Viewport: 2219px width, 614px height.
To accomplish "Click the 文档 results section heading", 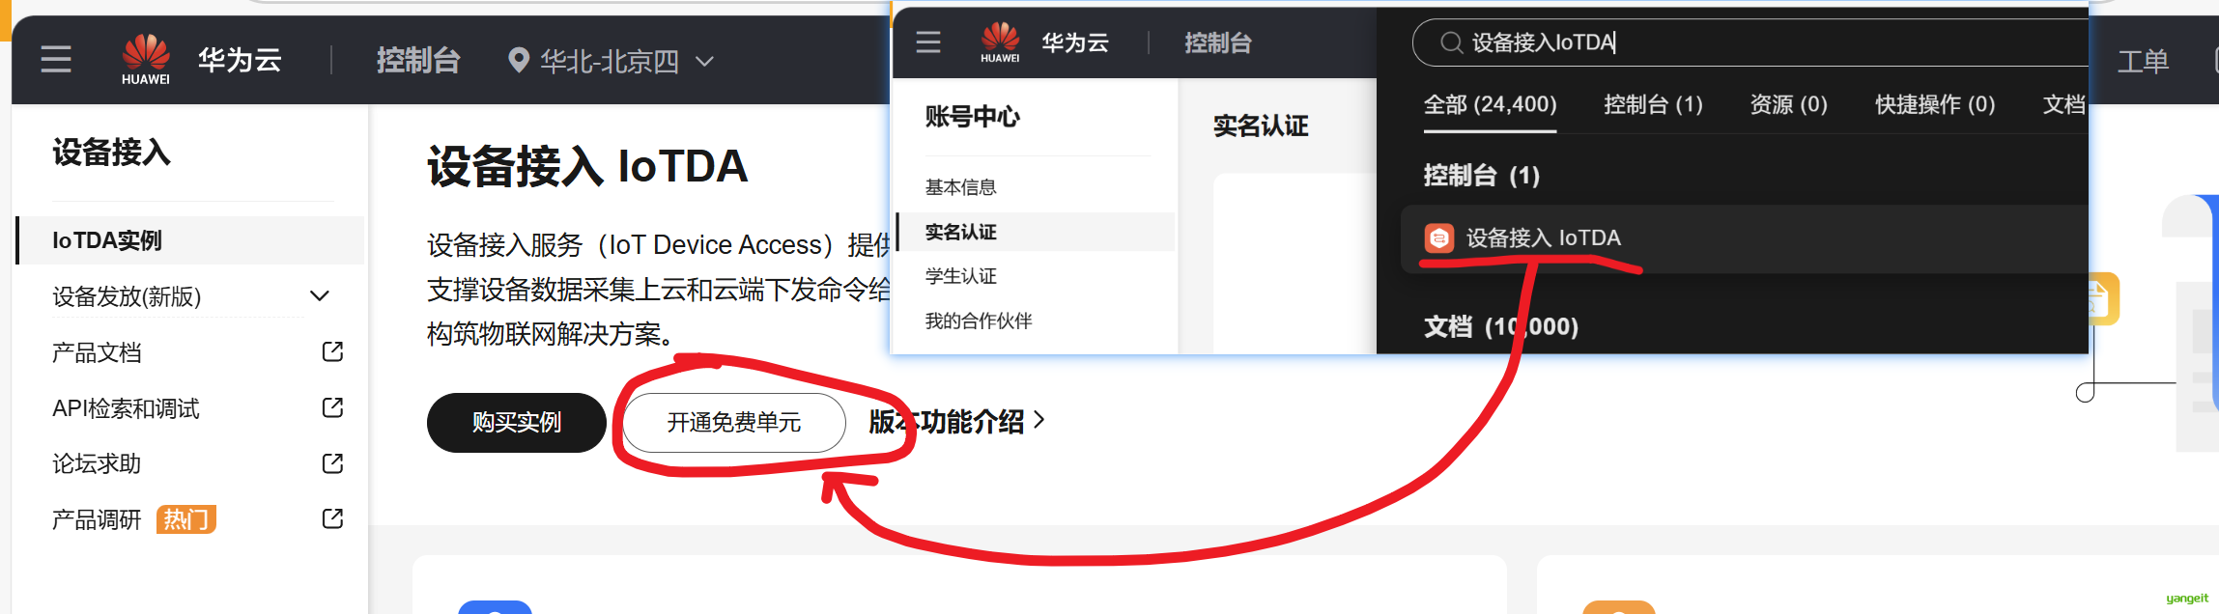I will tap(1501, 327).
